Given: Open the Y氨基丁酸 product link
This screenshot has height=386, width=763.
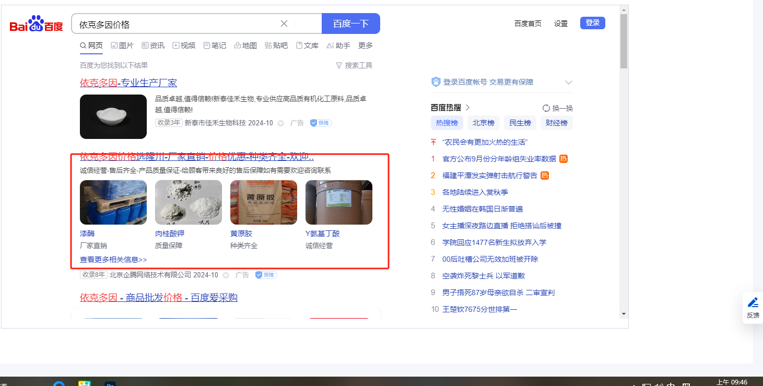Looking at the screenshot, I should tap(323, 233).
